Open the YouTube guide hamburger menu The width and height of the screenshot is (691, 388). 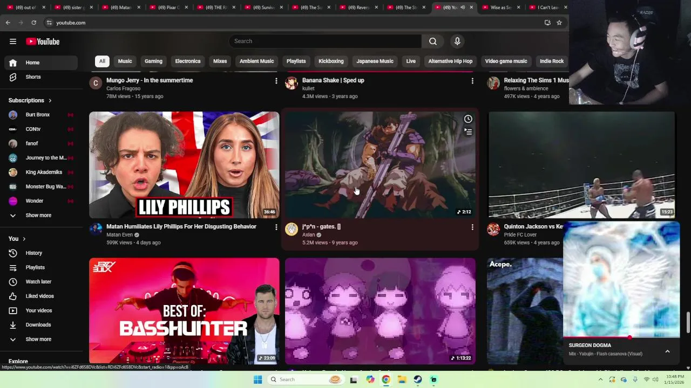(x=13, y=41)
